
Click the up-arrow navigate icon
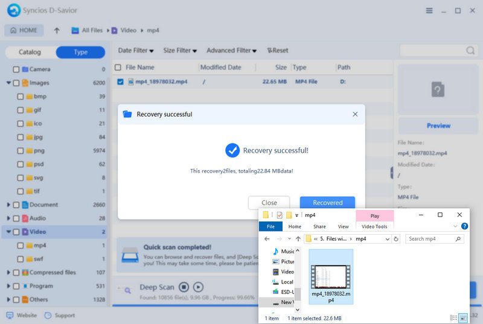57,30
